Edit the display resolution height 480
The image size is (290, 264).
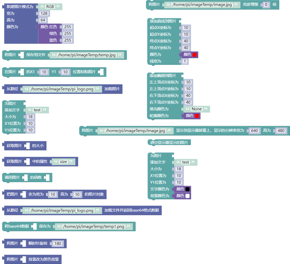(x=281, y=131)
